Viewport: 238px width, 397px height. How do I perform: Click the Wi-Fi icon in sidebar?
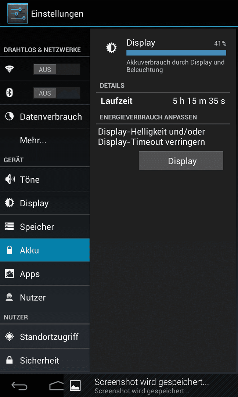click(9, 69)
